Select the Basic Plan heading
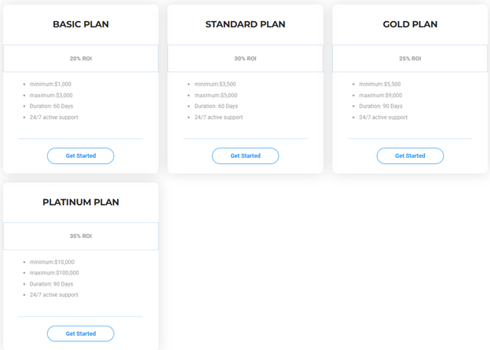Image resolution: width=490 pixels, height=350 pixels. [81, 24]
